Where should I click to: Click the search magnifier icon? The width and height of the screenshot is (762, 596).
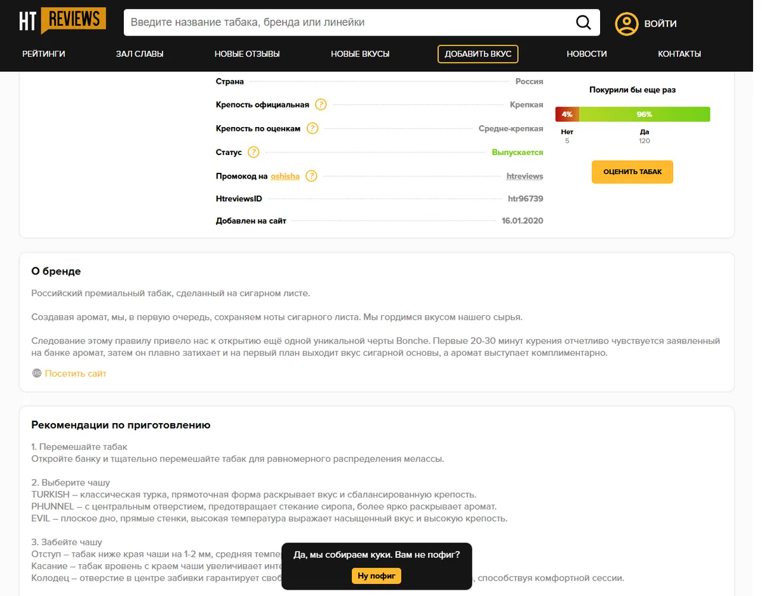click(583, 23)
